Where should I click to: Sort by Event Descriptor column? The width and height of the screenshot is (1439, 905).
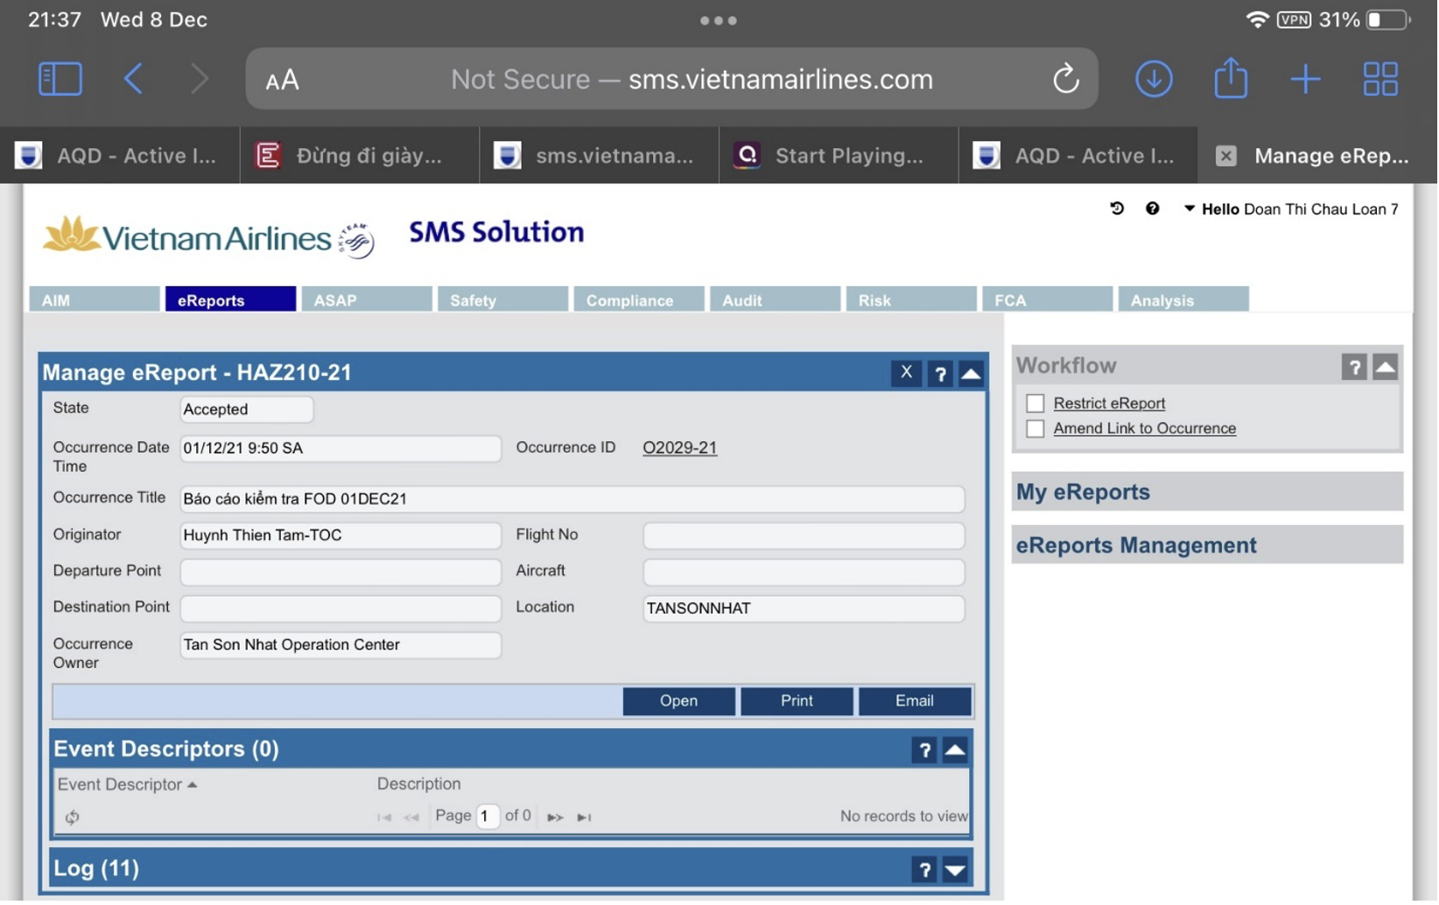127,785
